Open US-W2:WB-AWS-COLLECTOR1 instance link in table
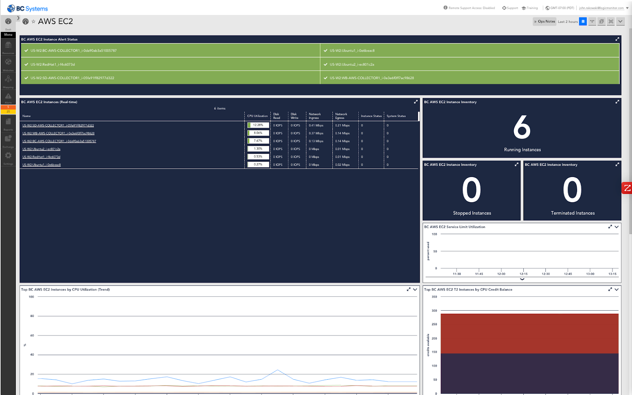The width and height of the screenshot is (632, 395). (x=58, y=133)
